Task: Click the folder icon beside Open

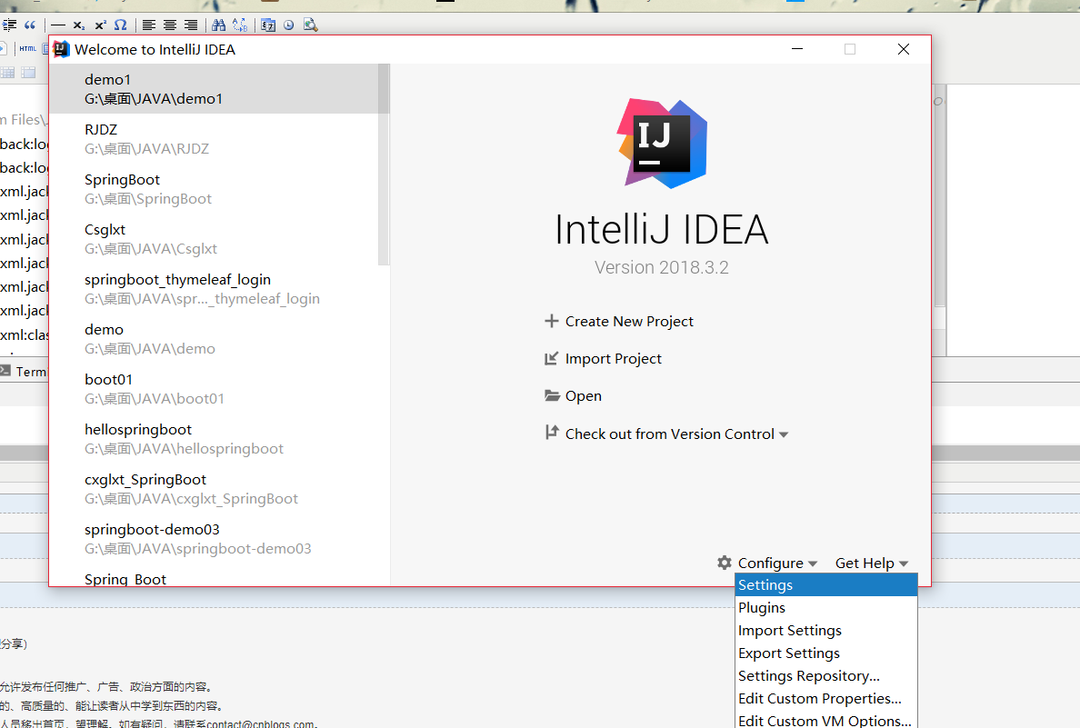Action: (552, 395)
